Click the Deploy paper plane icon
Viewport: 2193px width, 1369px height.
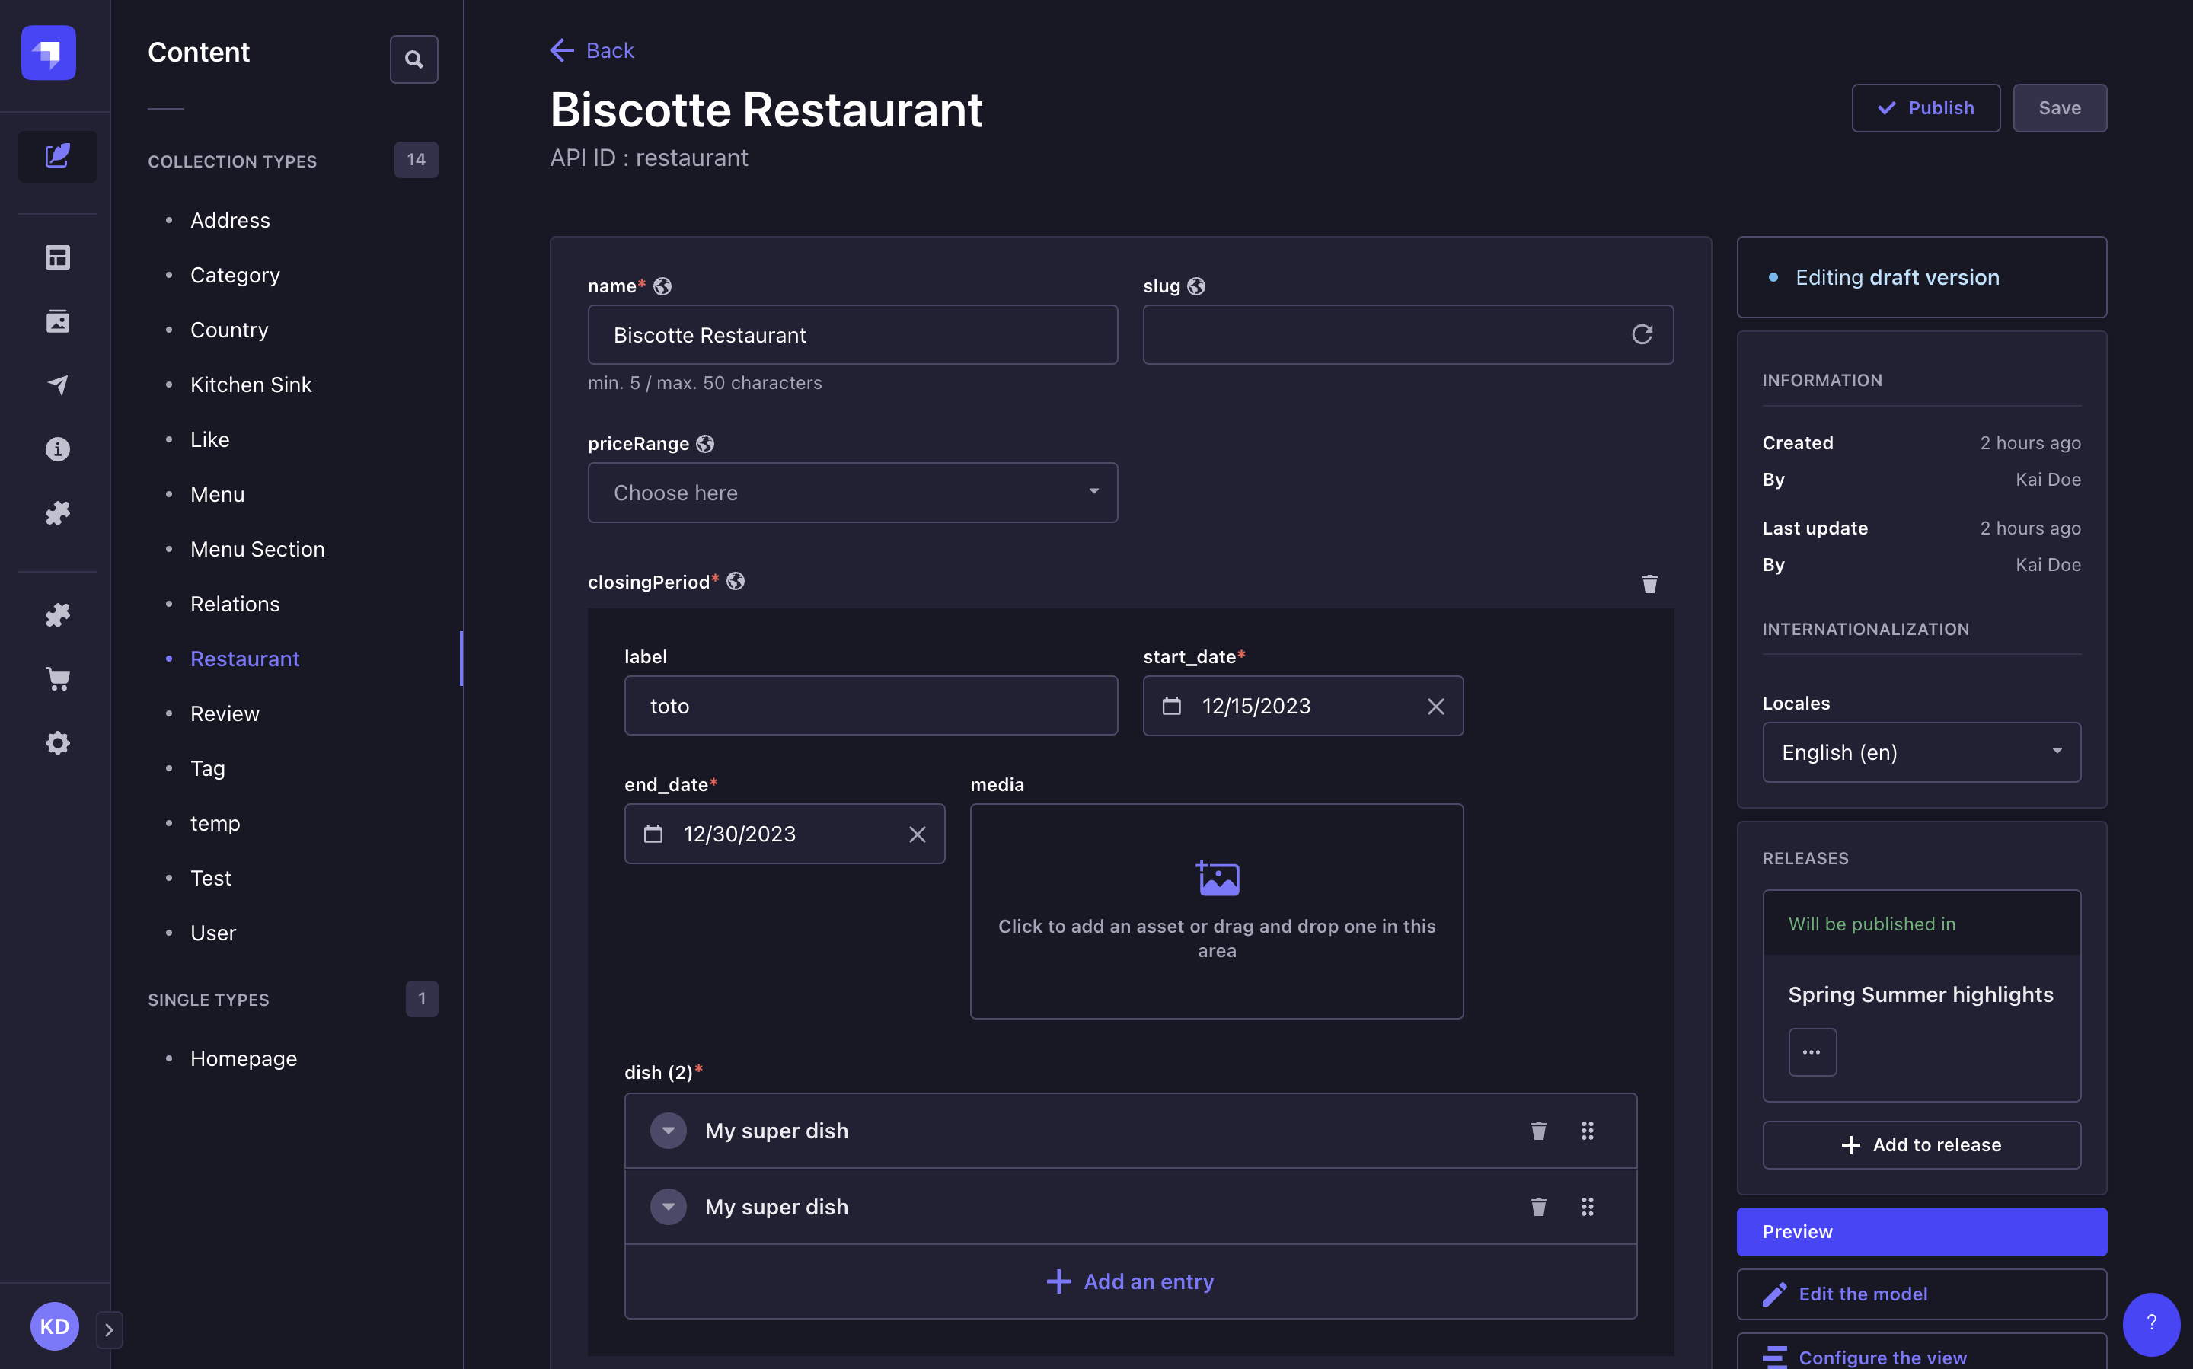(57, 384)
